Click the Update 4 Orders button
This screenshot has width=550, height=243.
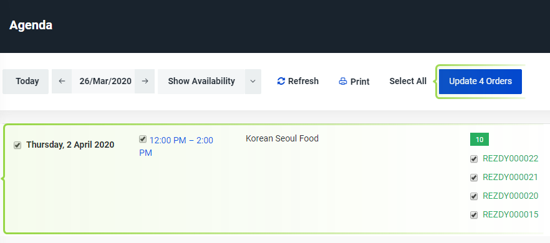tap(480, 82)
